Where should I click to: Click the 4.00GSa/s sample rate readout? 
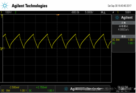(x=123, y=30)
